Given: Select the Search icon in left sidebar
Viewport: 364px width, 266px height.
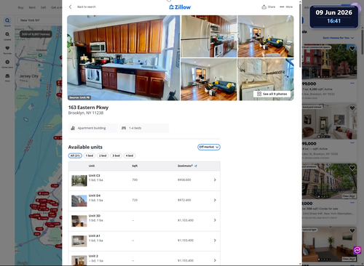Looking at the screenshot, I should (x=7, y=22).
